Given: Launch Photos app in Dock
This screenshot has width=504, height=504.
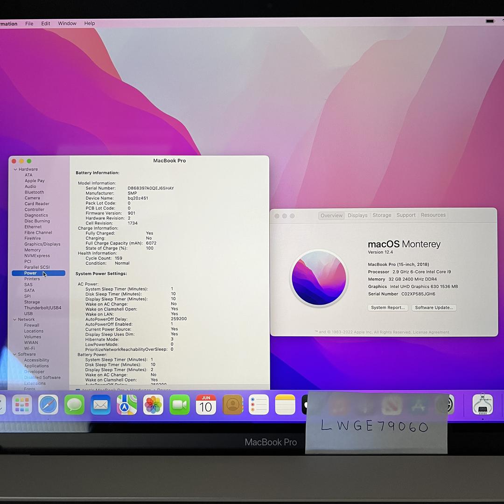Looking at the screenshot, I should point(153,405).
